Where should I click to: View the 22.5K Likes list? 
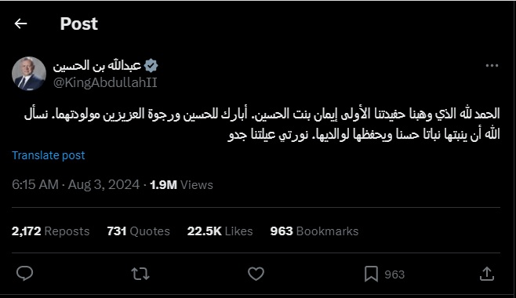220,231
